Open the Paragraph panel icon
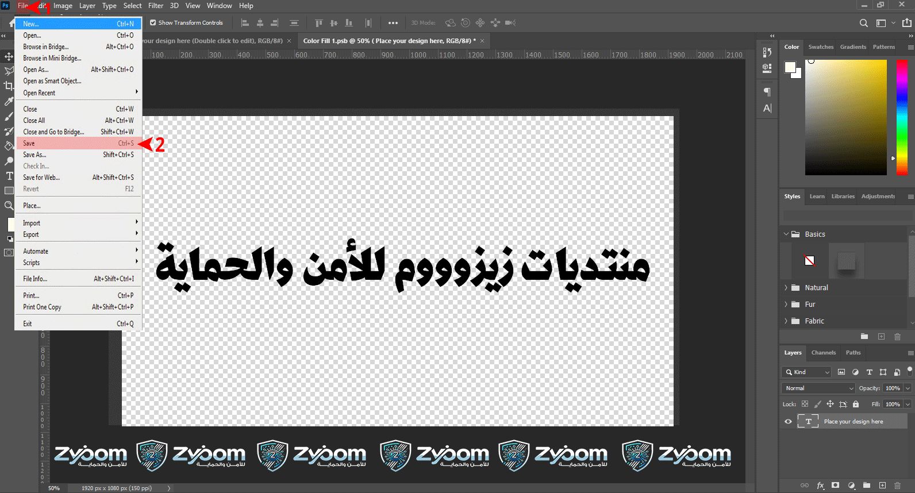915x493 pixels. tap(767, 92)
